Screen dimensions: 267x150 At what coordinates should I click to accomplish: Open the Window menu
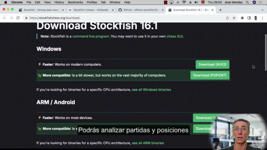point(115,2)
